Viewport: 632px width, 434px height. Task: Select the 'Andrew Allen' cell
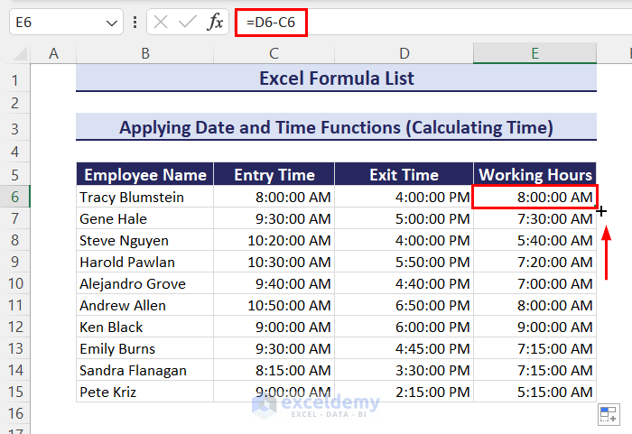(145, 306)
